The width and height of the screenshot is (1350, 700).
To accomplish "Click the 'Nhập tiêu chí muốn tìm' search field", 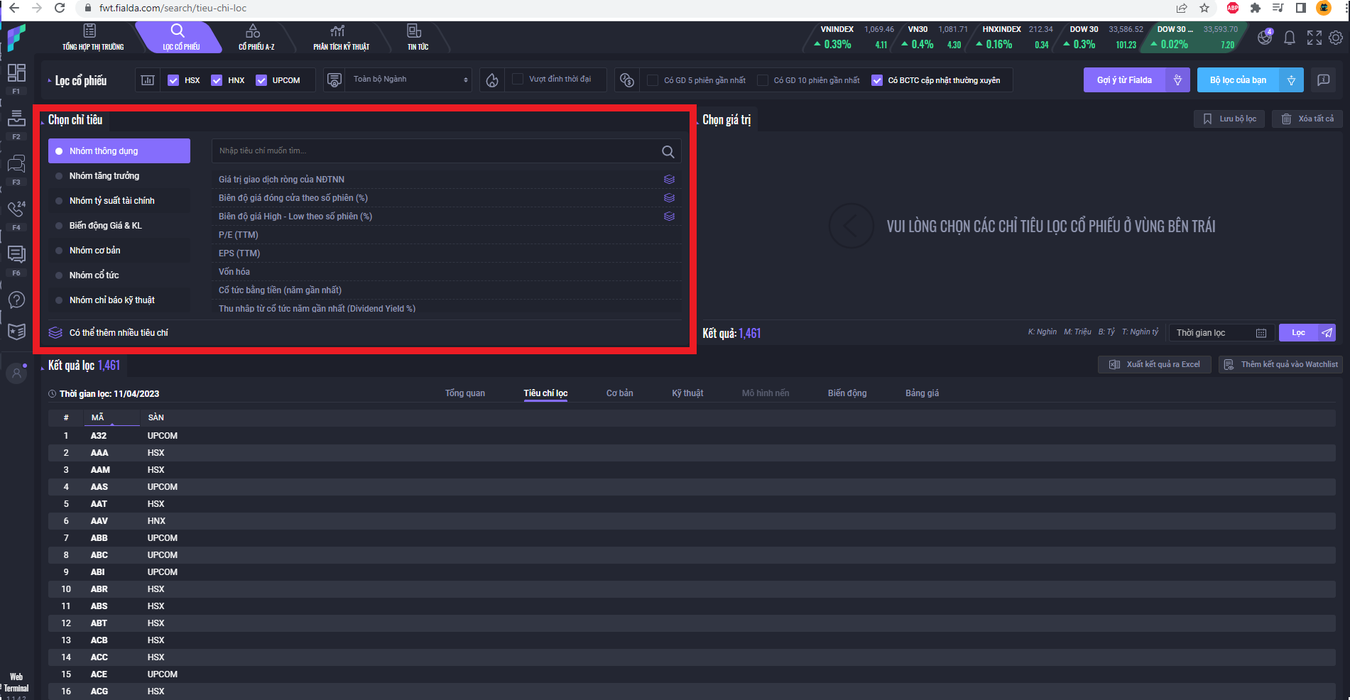I will click(433, 151).
